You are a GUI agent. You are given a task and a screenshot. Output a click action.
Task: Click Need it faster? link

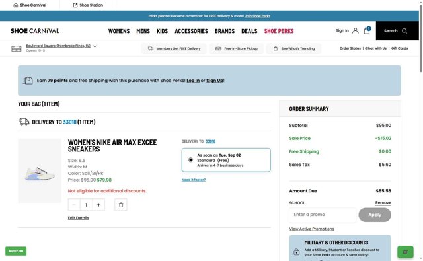click(x=194, y=180)
